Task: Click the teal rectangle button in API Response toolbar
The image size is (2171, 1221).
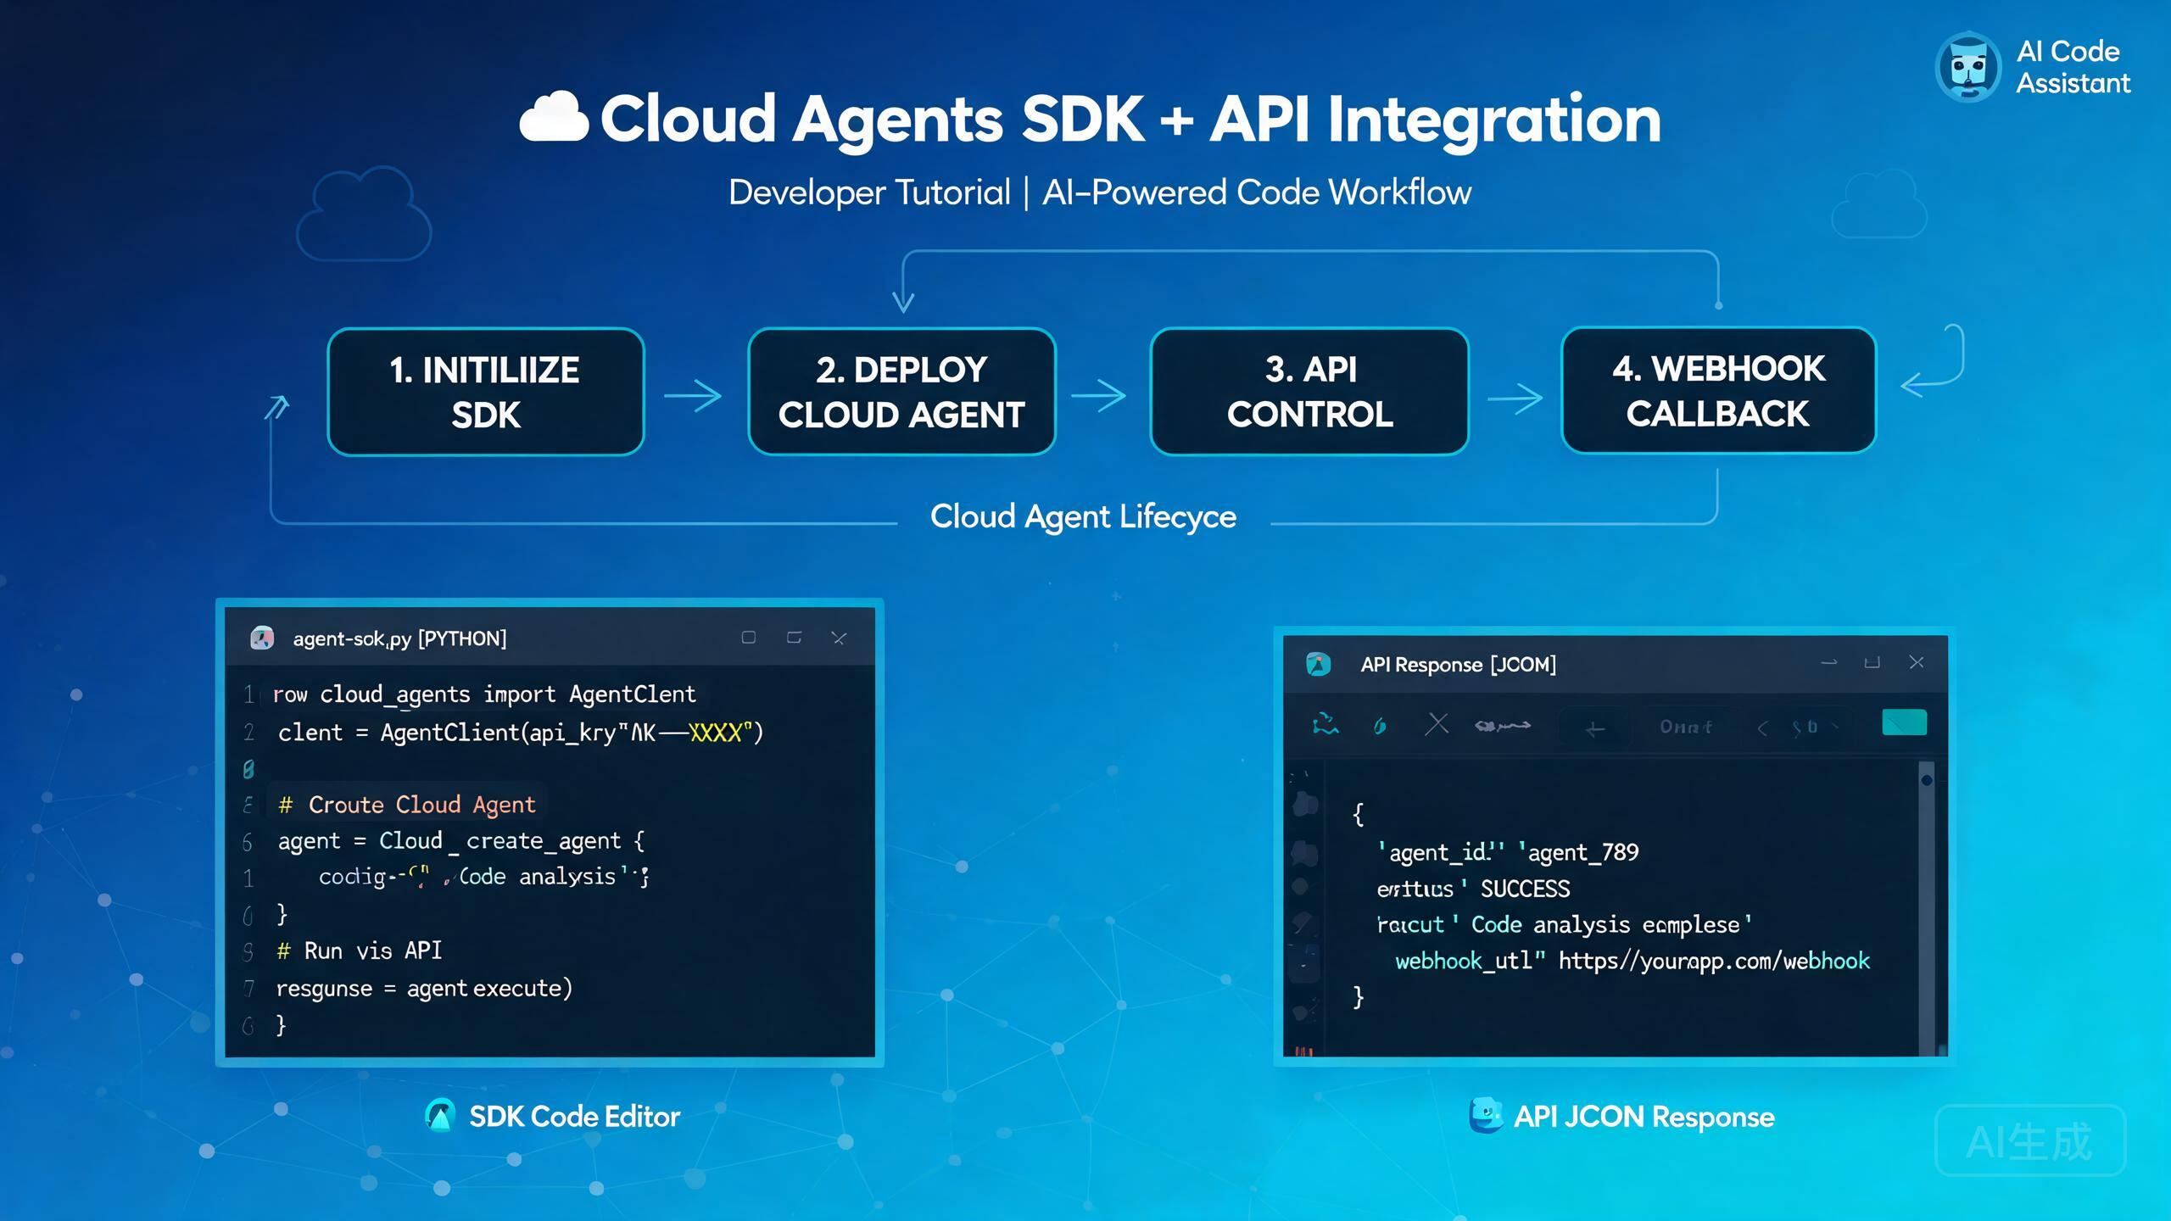Action: click(x=1904, y=723)
